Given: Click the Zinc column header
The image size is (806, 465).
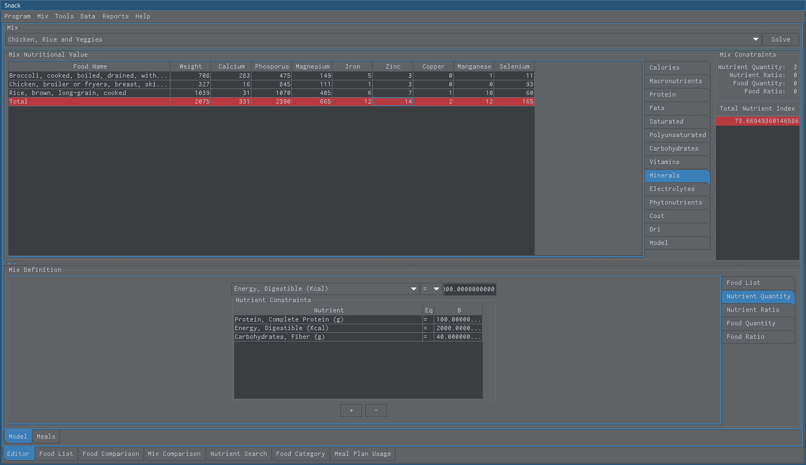Looking at the screenshot, I should tap(393, 66).
